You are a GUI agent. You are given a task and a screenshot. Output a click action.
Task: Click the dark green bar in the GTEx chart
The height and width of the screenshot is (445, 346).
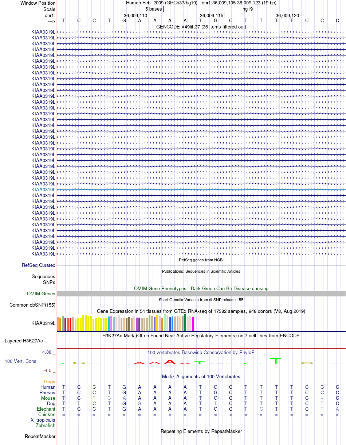tap(185, 322)
